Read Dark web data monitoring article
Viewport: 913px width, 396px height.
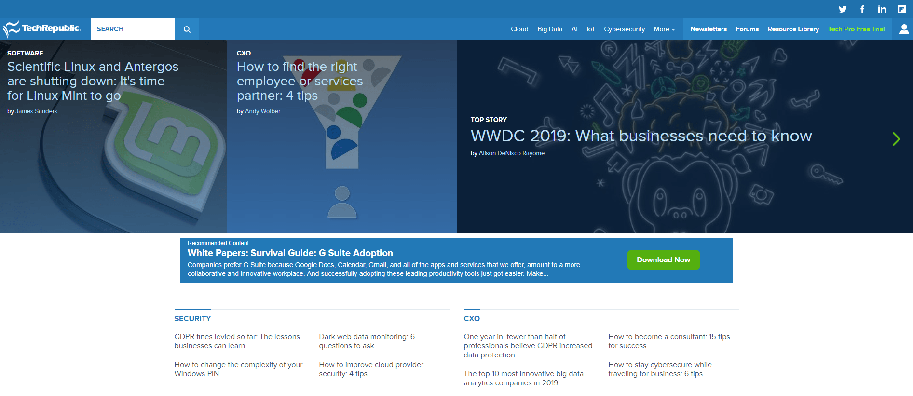[x=367, y=341]
